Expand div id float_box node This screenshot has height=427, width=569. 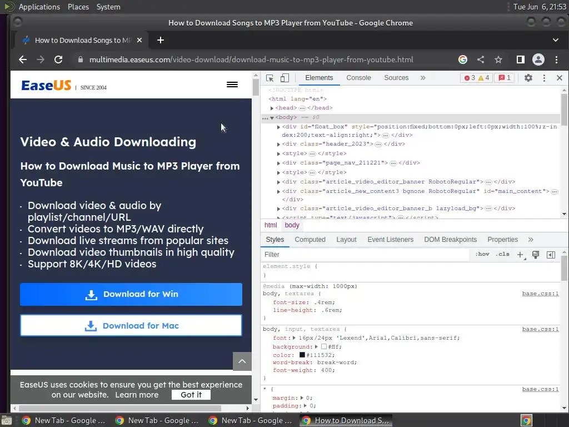point(278,127)
